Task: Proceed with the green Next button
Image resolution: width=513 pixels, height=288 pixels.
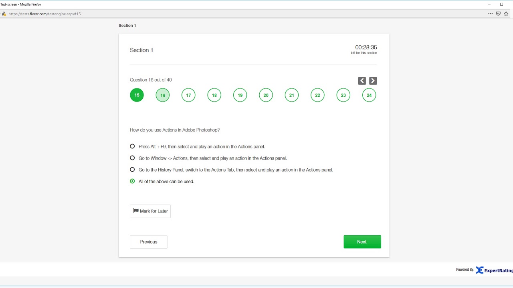Action: (362, 242)
